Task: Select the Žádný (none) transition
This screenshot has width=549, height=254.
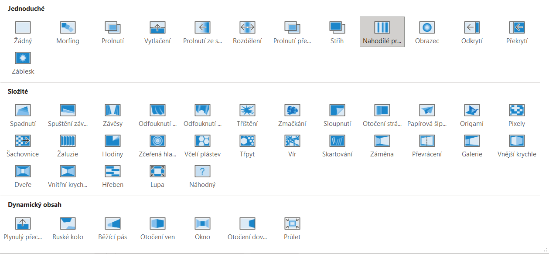Action: click(23, 32)
